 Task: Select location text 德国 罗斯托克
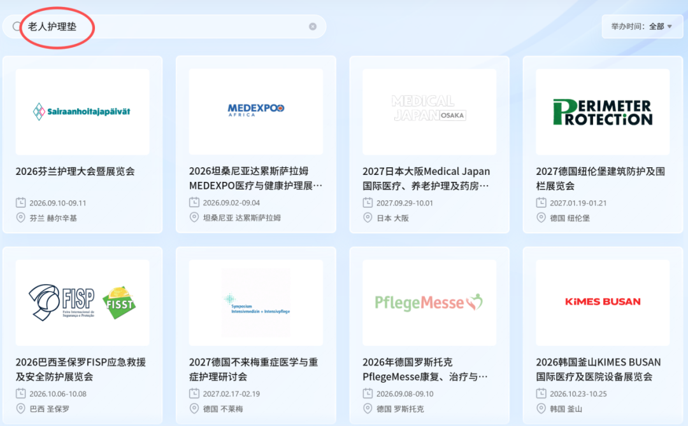[x=400, y=409]
